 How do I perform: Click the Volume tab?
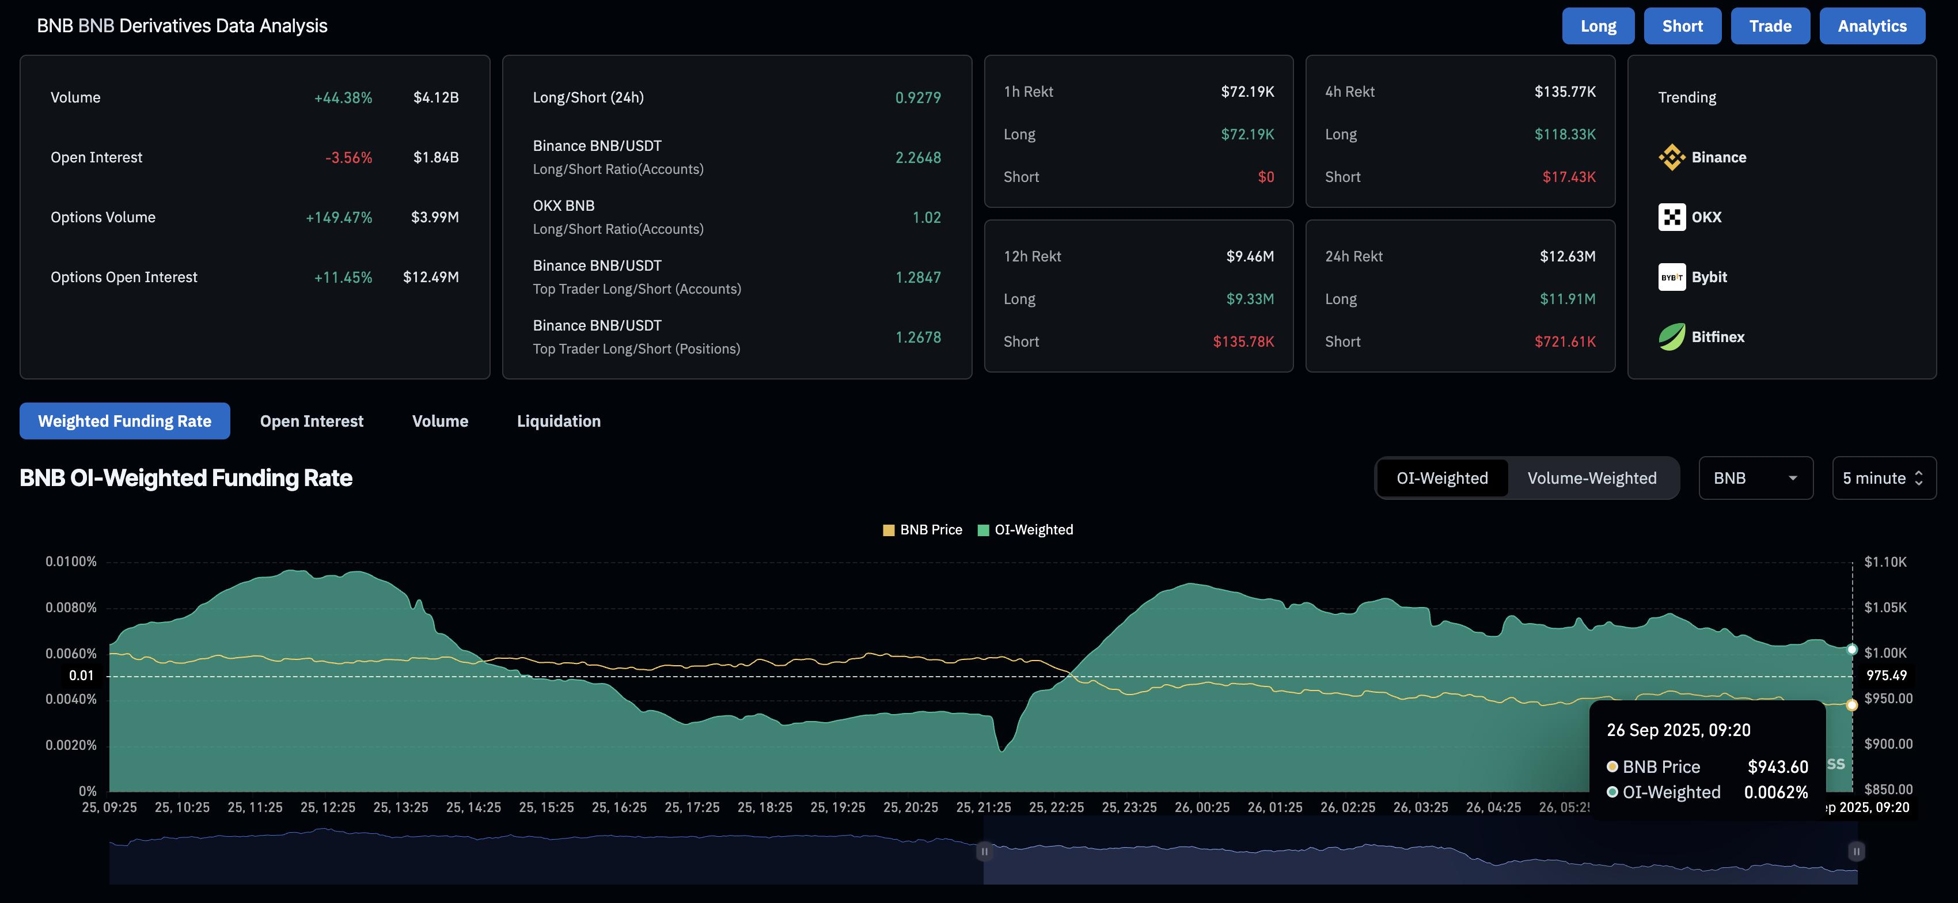(440, 421)
